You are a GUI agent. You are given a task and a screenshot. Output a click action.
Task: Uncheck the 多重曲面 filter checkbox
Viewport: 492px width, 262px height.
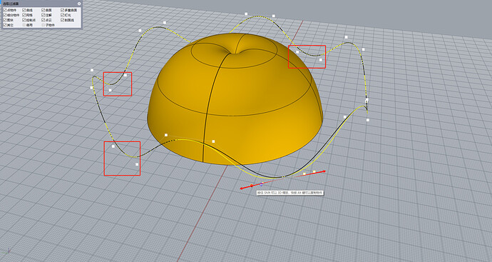[x=63, y=10]
